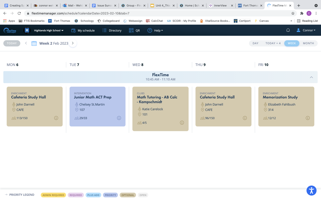
Task: Click the priority legend arrow icon
Action: pyautogui.click(x=6, y=195)
